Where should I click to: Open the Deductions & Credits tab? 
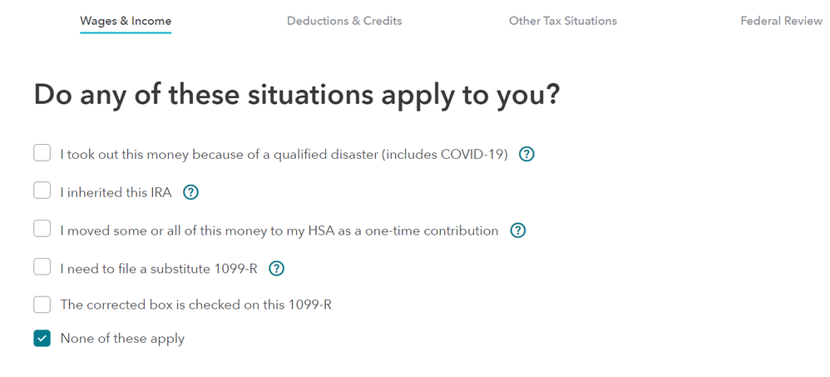click(x=344, y=21)
